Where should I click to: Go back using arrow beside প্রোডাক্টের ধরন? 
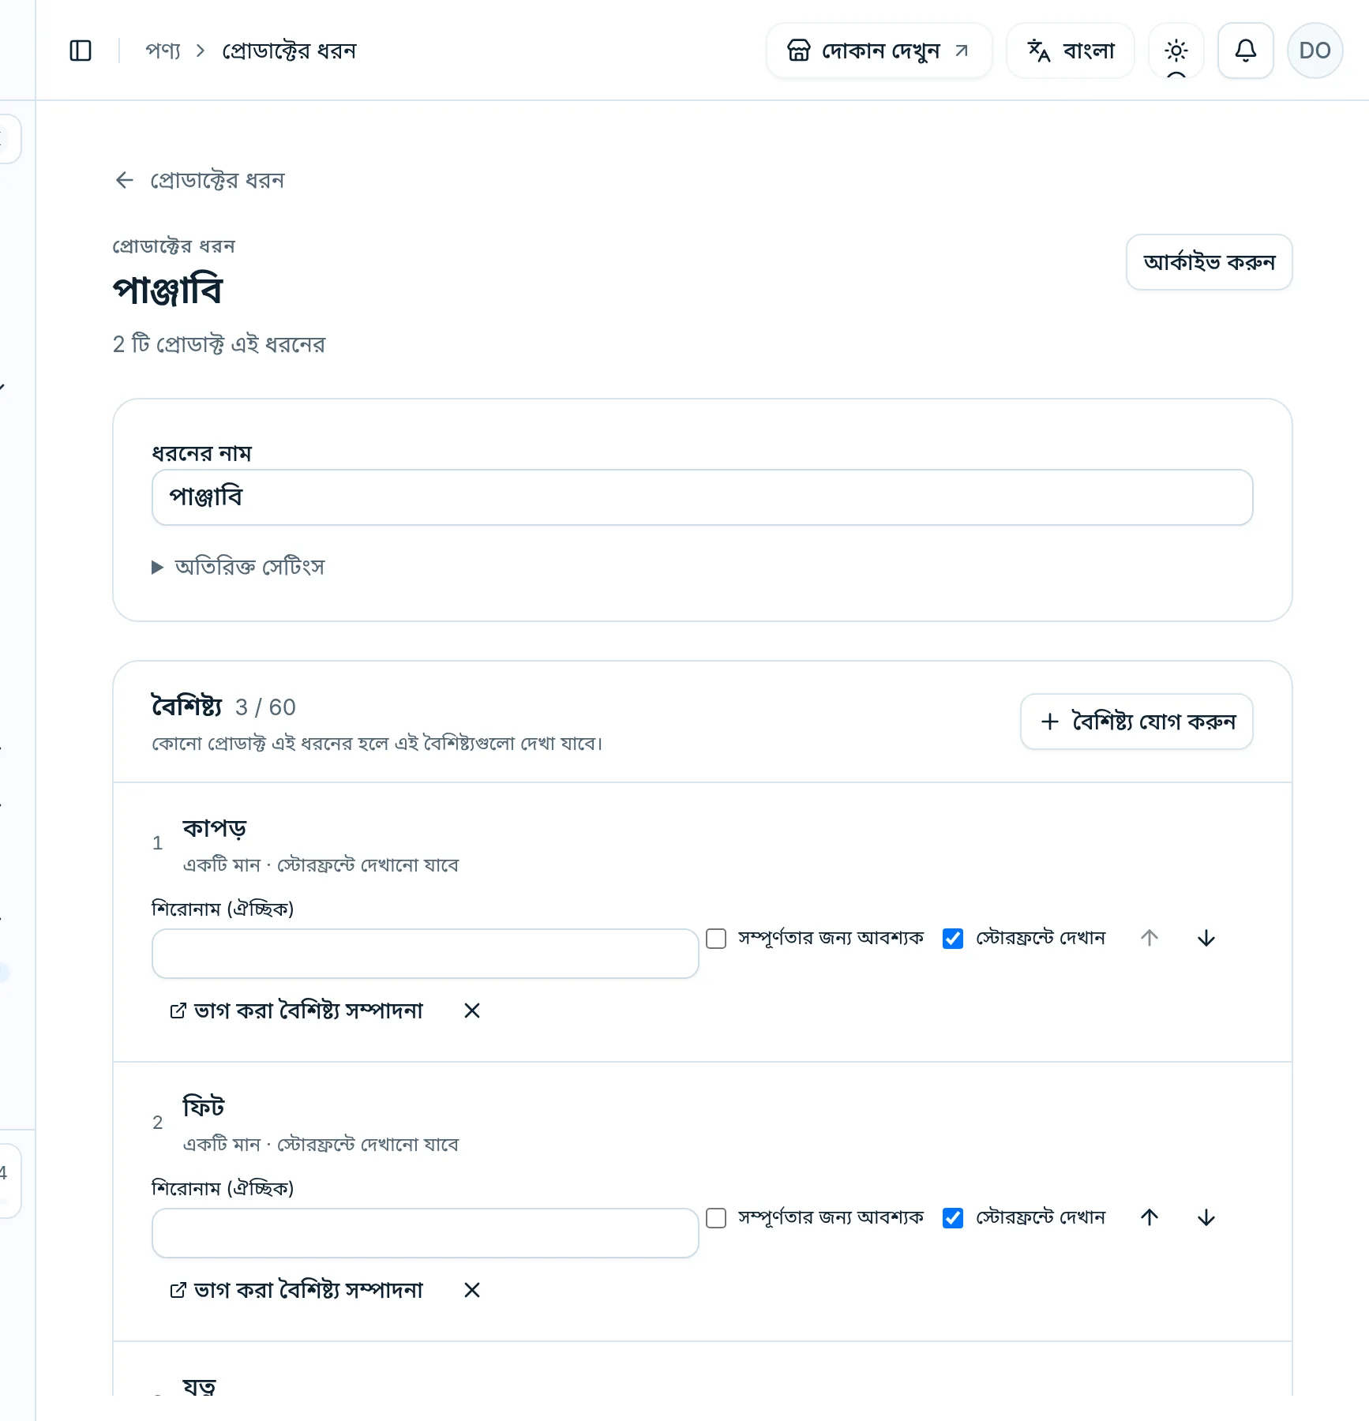click(x=125, y=180)
